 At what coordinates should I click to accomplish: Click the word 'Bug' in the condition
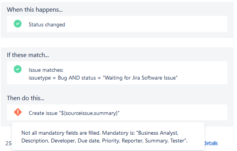point(62,78)
